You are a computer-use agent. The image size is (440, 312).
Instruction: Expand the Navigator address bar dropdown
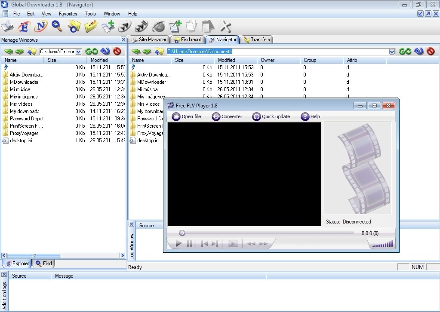click(x=392, y=52)
